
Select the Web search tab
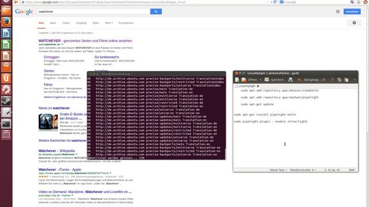[41, 23]
